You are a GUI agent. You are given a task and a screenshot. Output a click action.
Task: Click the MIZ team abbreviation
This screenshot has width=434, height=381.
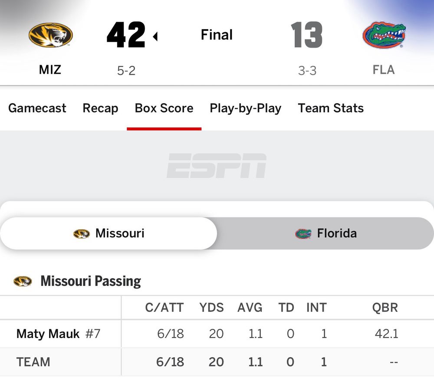(50, 70)
